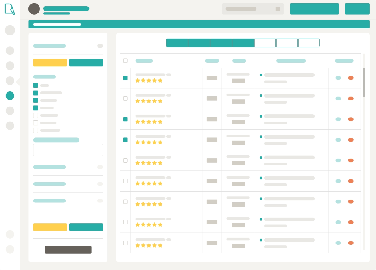
Task: Expand the third collapsed sidebar section
Action: coord(68,201)
